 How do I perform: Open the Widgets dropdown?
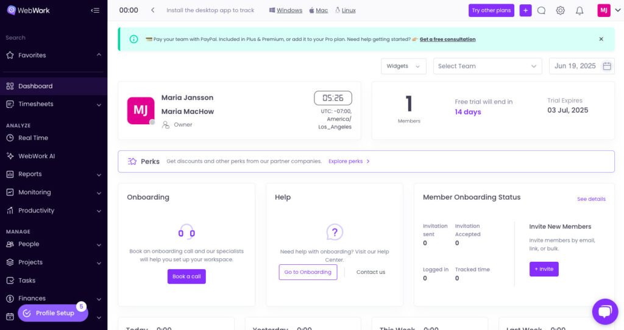403,66
